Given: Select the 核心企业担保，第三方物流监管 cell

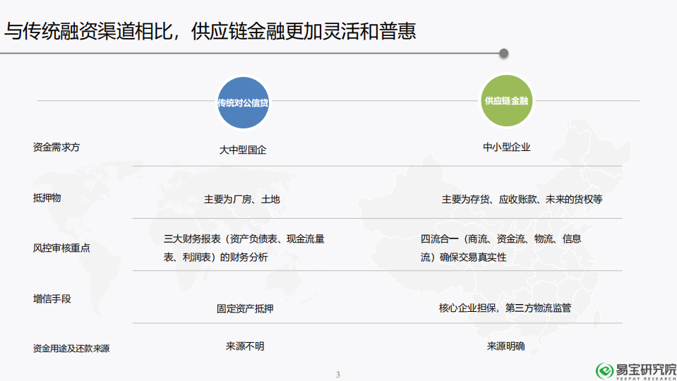Looking at the screenshot, I should click(505, 308).
